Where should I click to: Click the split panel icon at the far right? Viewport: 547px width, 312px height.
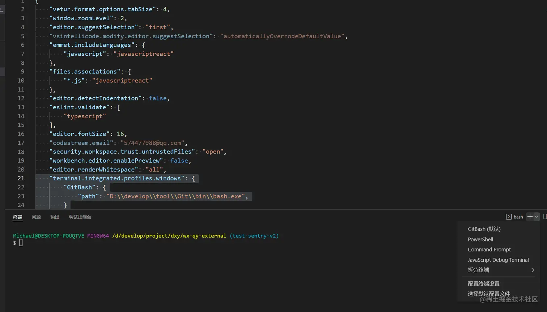click(x=546, y=217)
